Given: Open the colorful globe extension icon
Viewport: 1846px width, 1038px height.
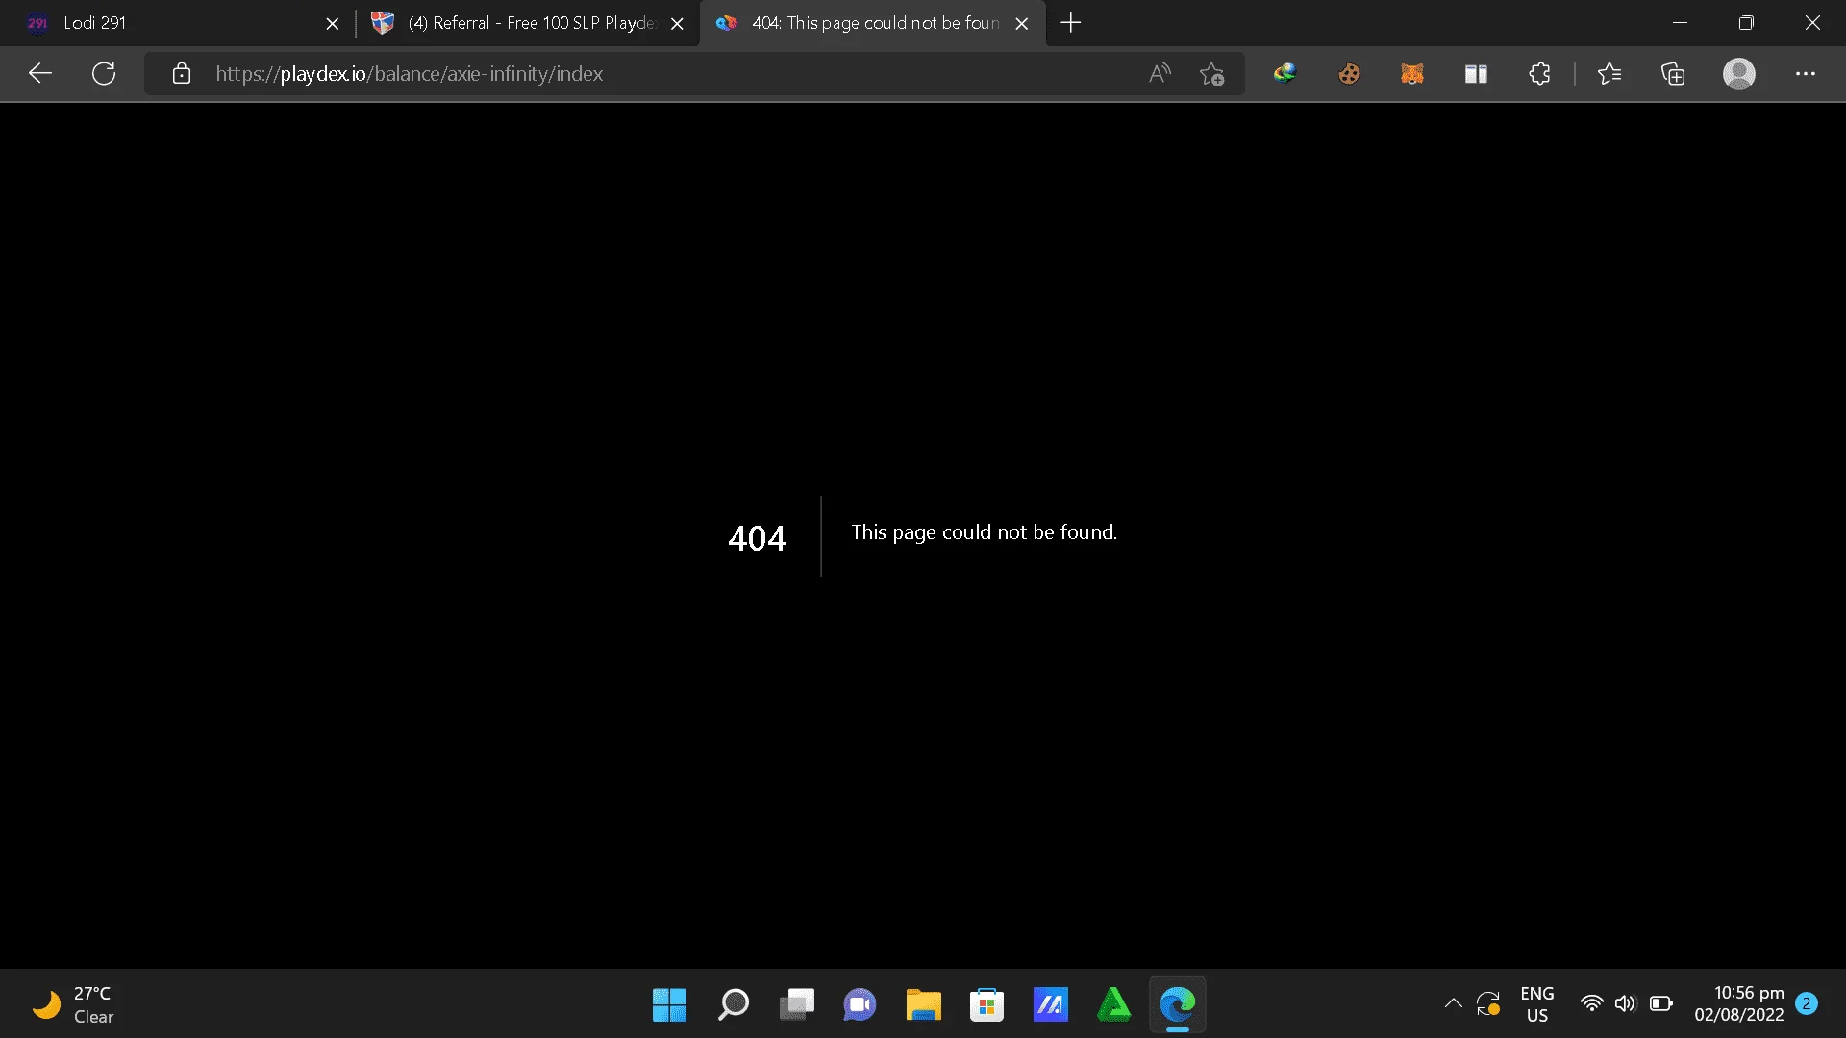Looking at the screenshot, I should coord(1285,74).
